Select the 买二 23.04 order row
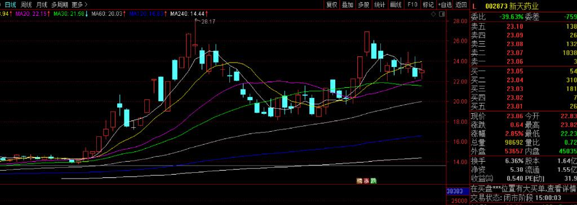This screenshot has height=205, width=577. pos(523,80)
